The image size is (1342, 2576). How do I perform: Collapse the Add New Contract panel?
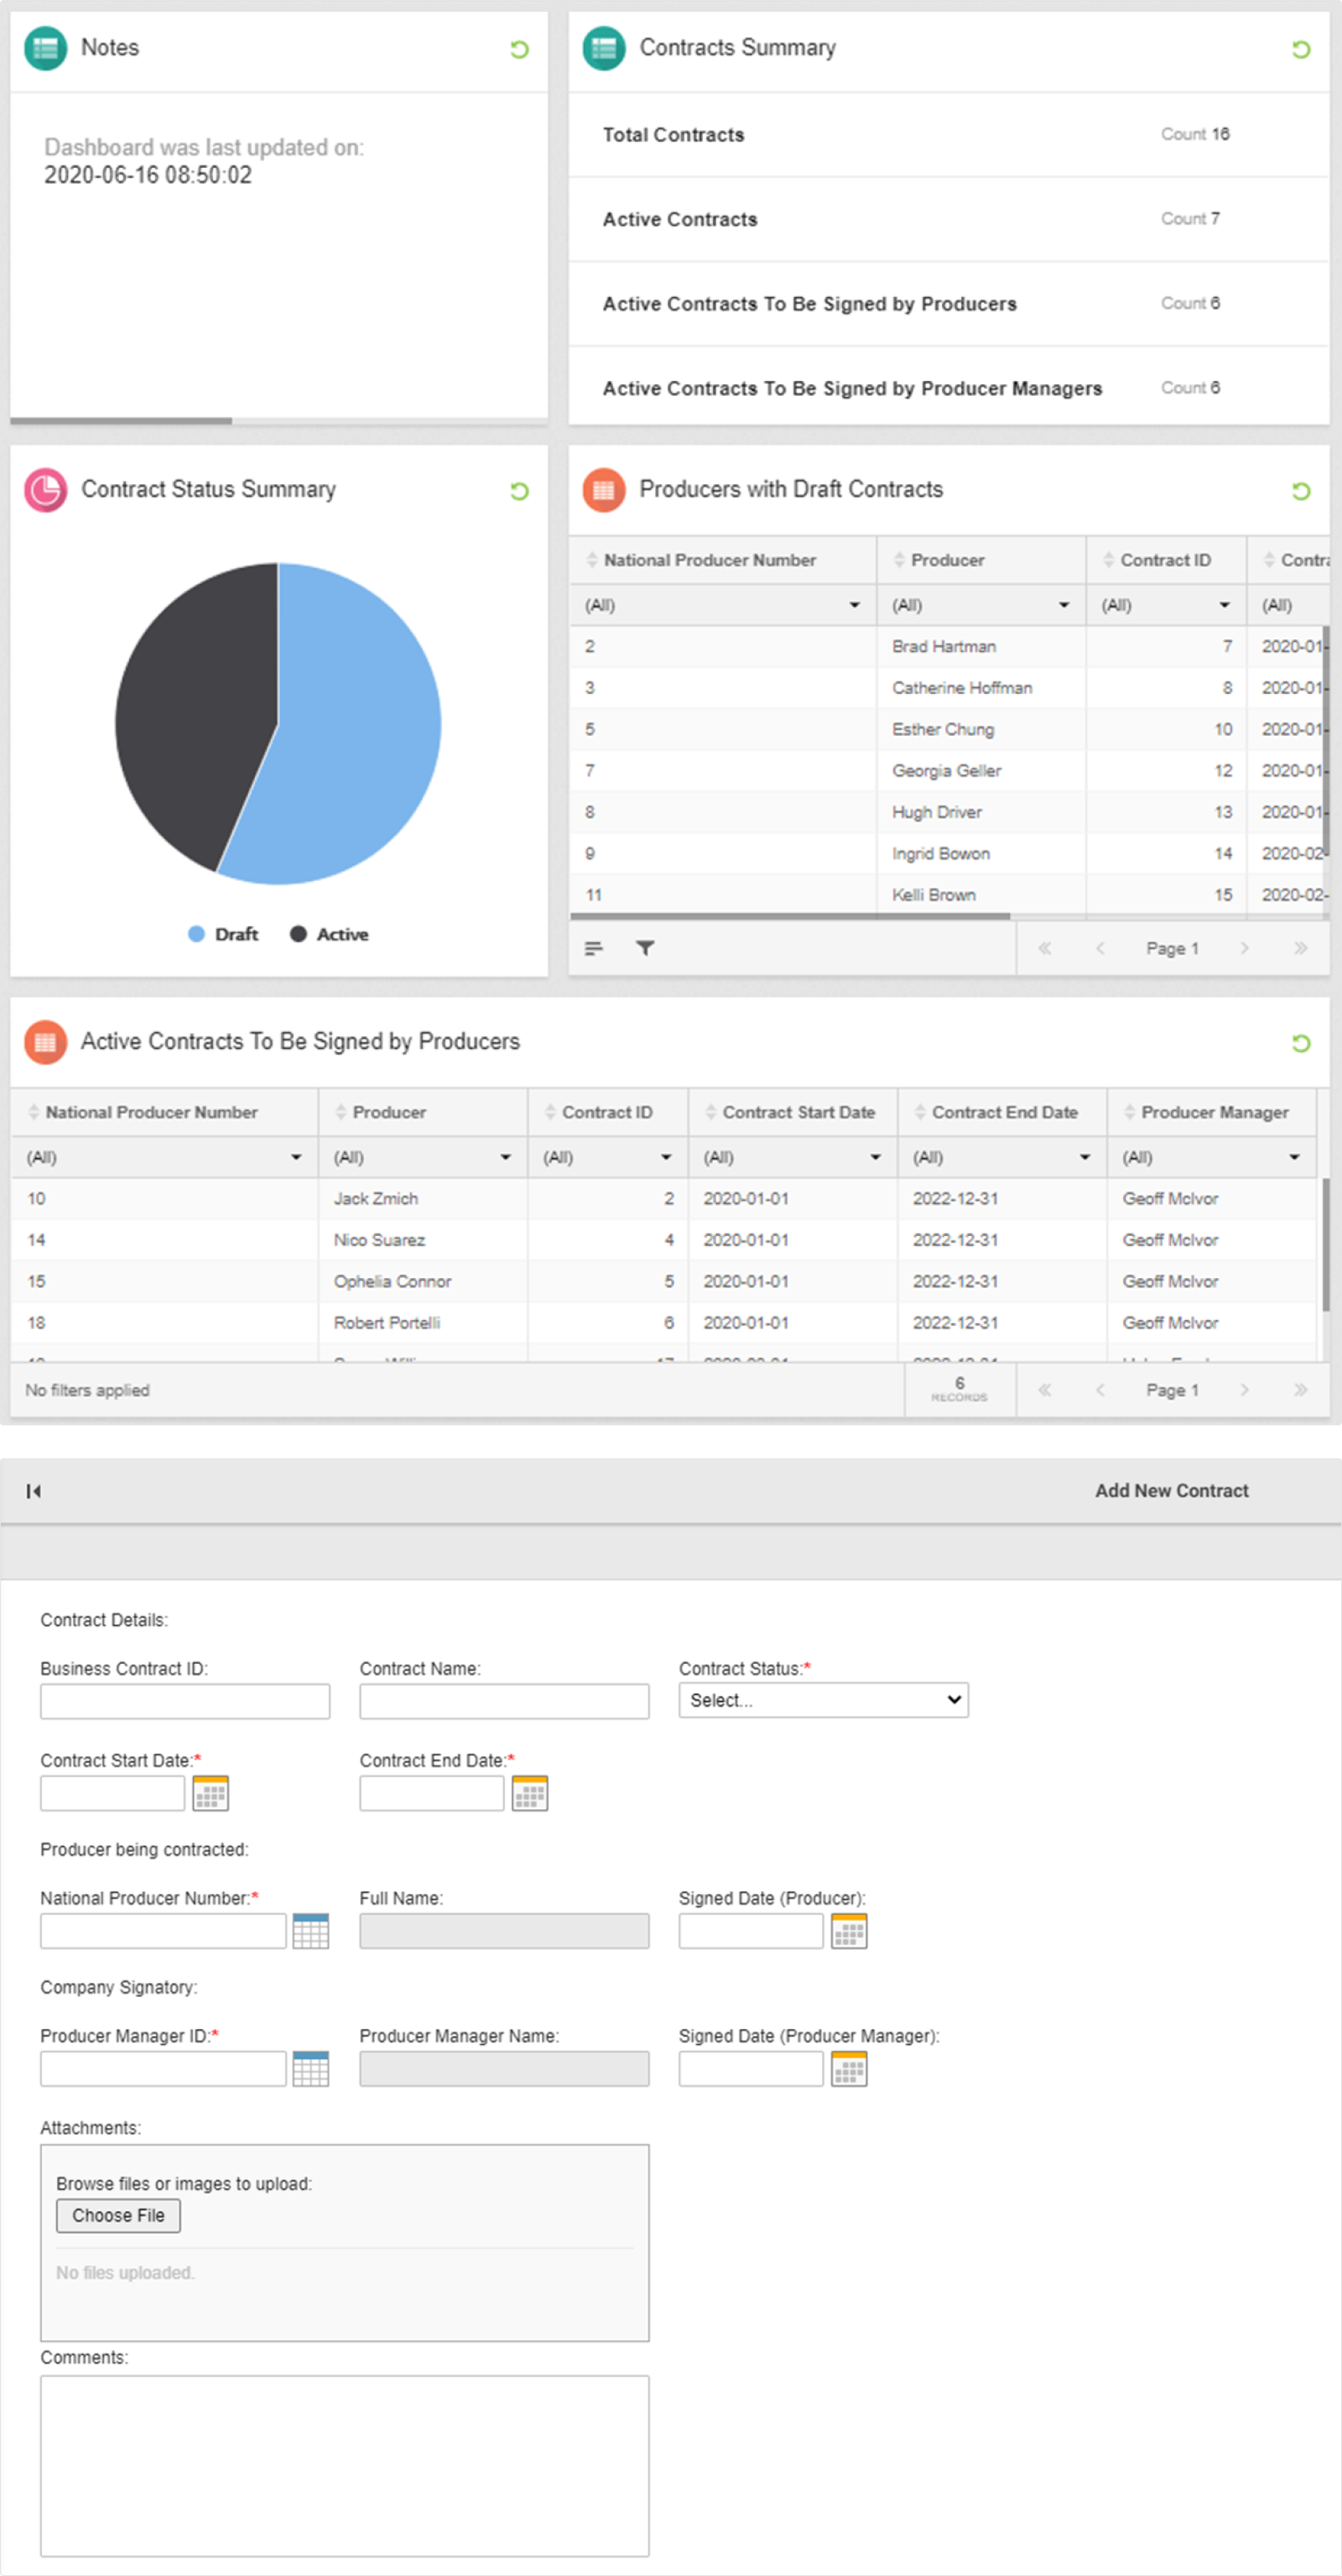34,1490
